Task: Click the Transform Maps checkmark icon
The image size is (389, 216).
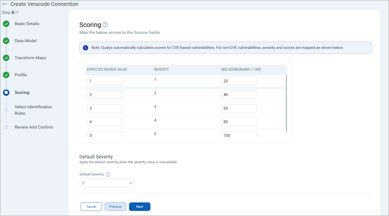Action: click(6, 58)
